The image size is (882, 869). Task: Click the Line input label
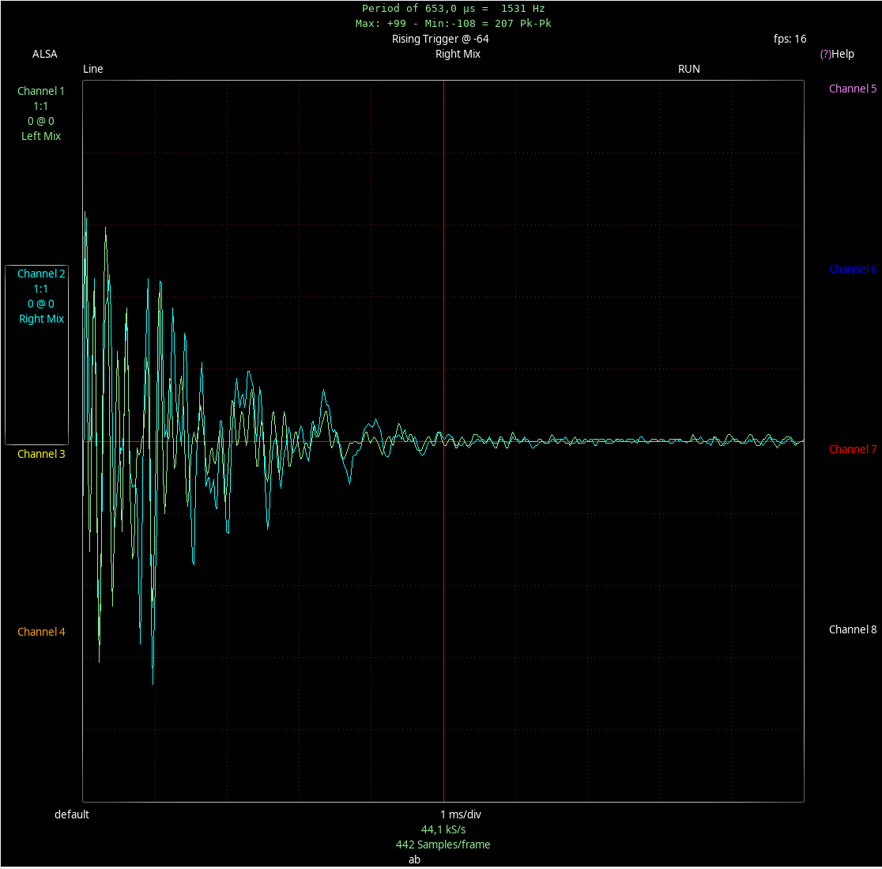[92, 69]
